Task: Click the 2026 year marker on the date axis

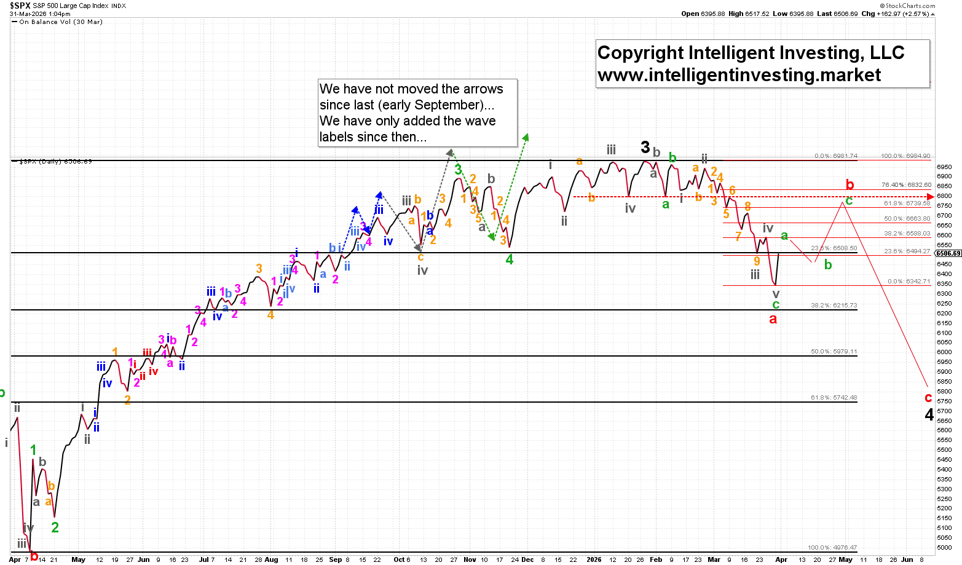Action: pyautogui.click(x=594, y=559)
